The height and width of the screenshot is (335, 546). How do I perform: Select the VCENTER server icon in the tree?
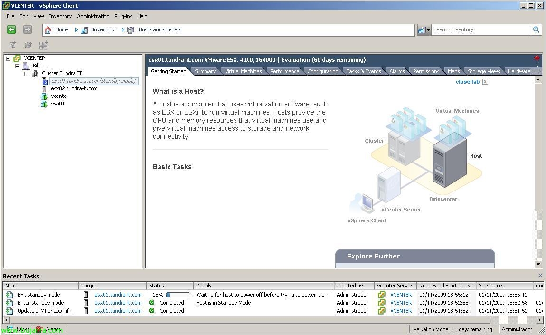tap(17, 58)
